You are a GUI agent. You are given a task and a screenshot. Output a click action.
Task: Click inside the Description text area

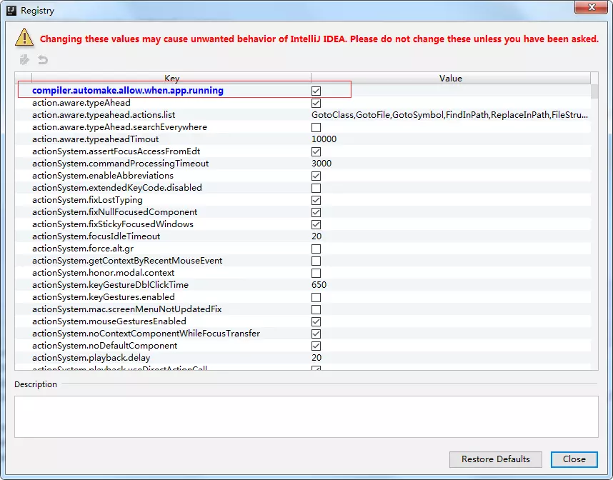(306, 416)
